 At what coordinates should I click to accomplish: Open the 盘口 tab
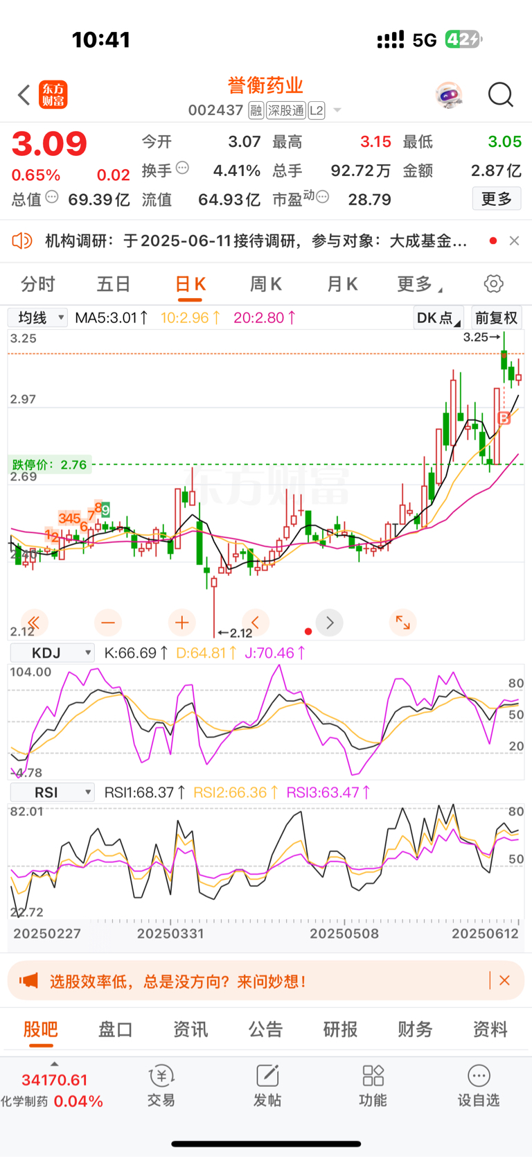pos(115,1029)
